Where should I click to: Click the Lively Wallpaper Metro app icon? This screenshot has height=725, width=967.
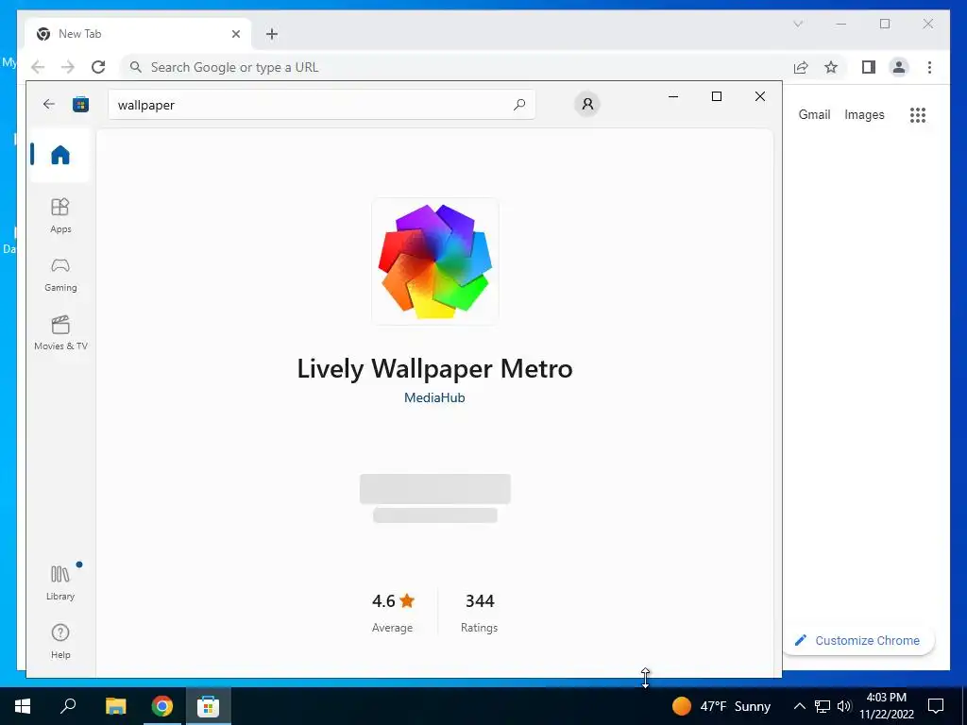tap(434, 261)
